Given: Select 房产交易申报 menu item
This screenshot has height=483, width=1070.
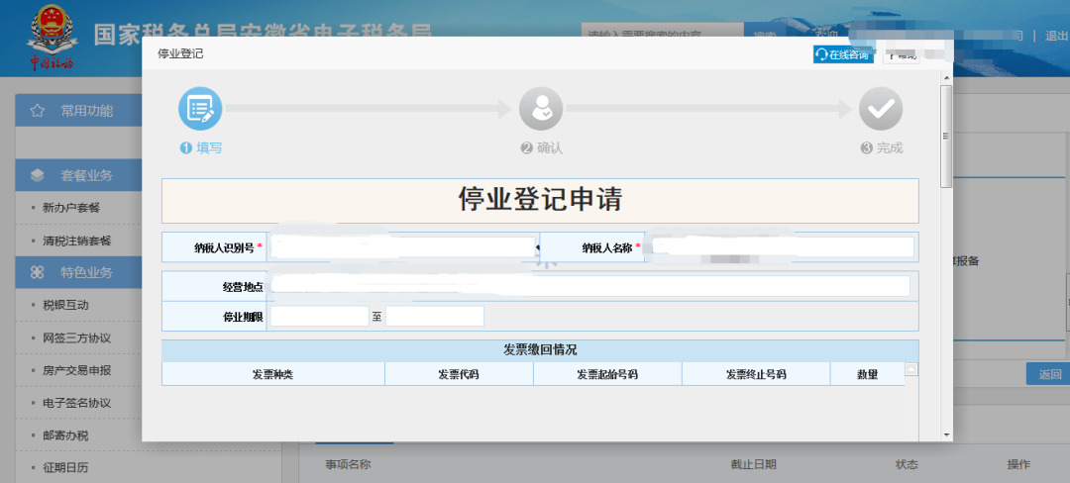Looking at the screenshot, I should pyautogui.click(x=76, y=370).
